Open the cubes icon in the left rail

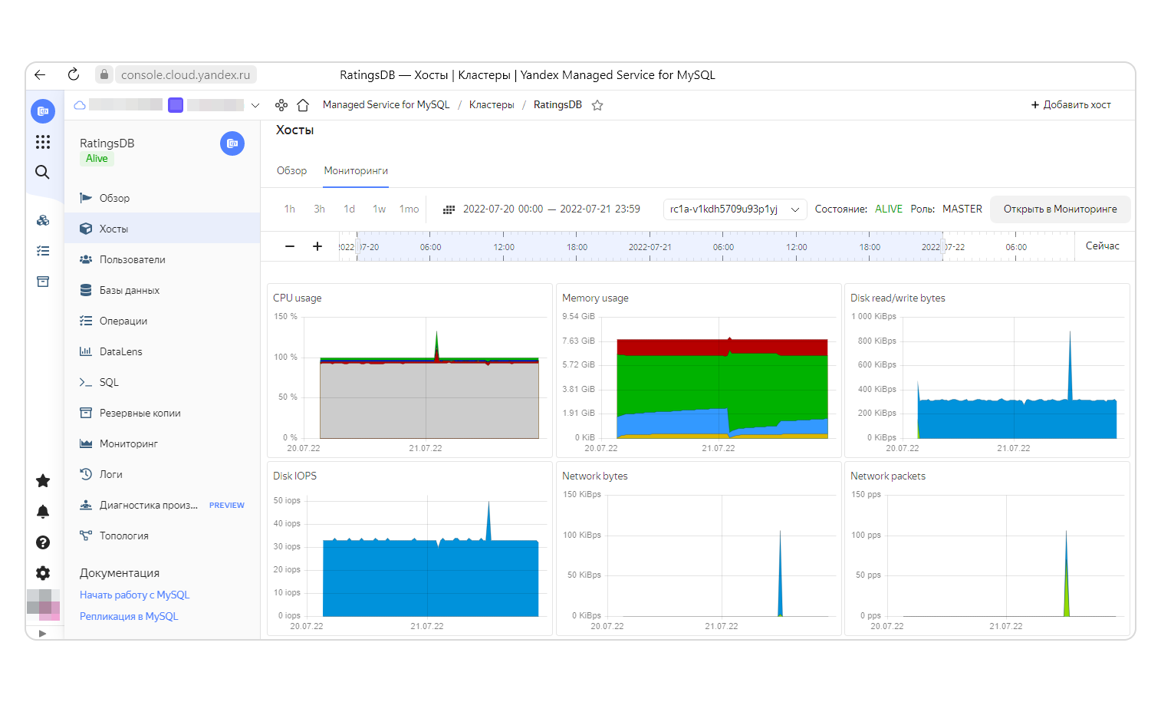43,220
